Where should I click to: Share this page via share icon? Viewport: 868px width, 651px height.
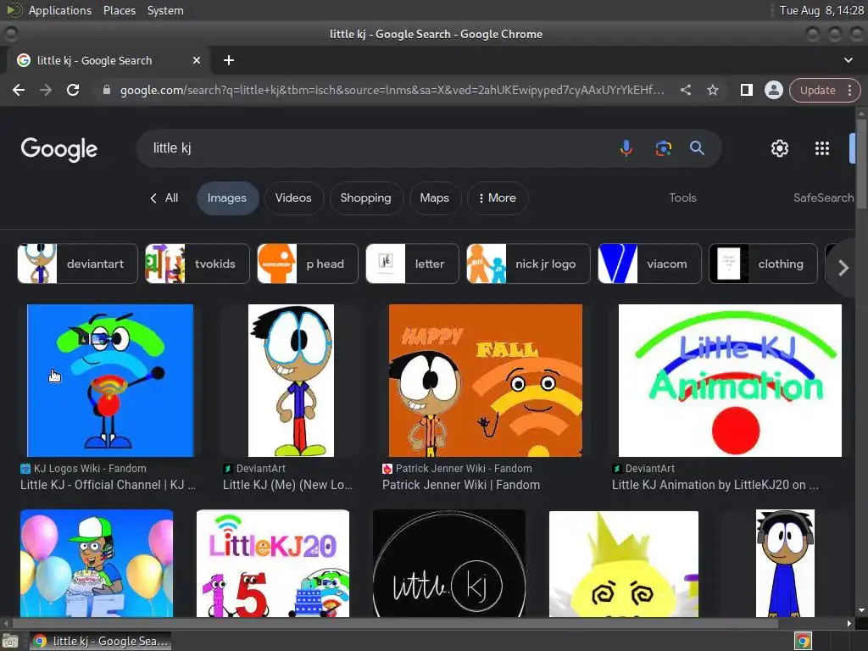coord(685,90)
